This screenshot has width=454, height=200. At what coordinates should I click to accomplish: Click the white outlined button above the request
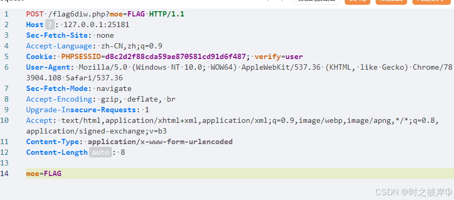pyautogui.click(x=317, y=2)
